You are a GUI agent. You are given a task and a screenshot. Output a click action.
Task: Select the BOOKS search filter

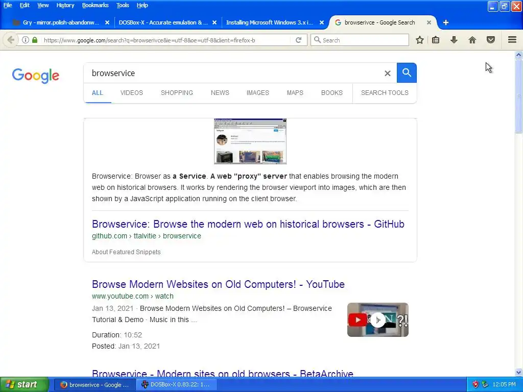pyautogui.click(x=331, y=93)
